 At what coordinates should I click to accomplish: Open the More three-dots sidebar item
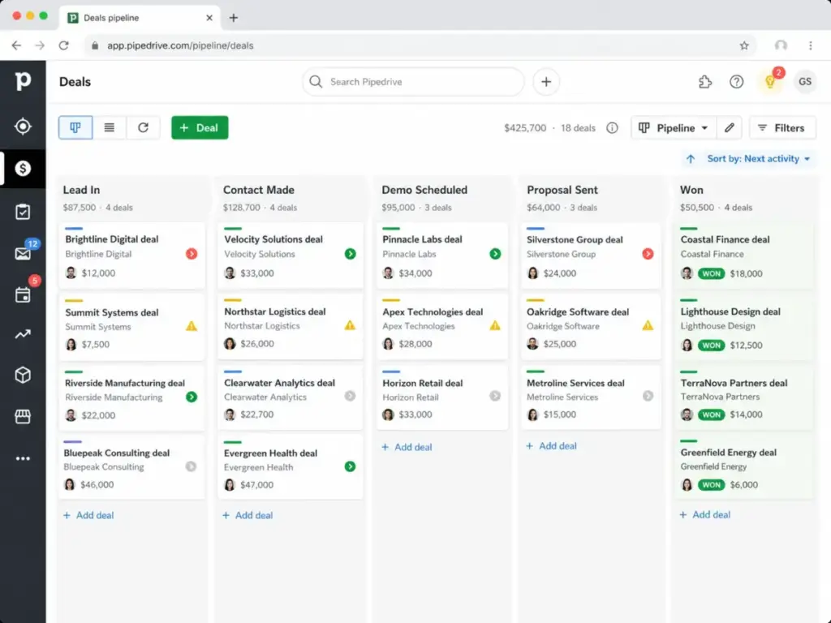(x=23, y=458)
